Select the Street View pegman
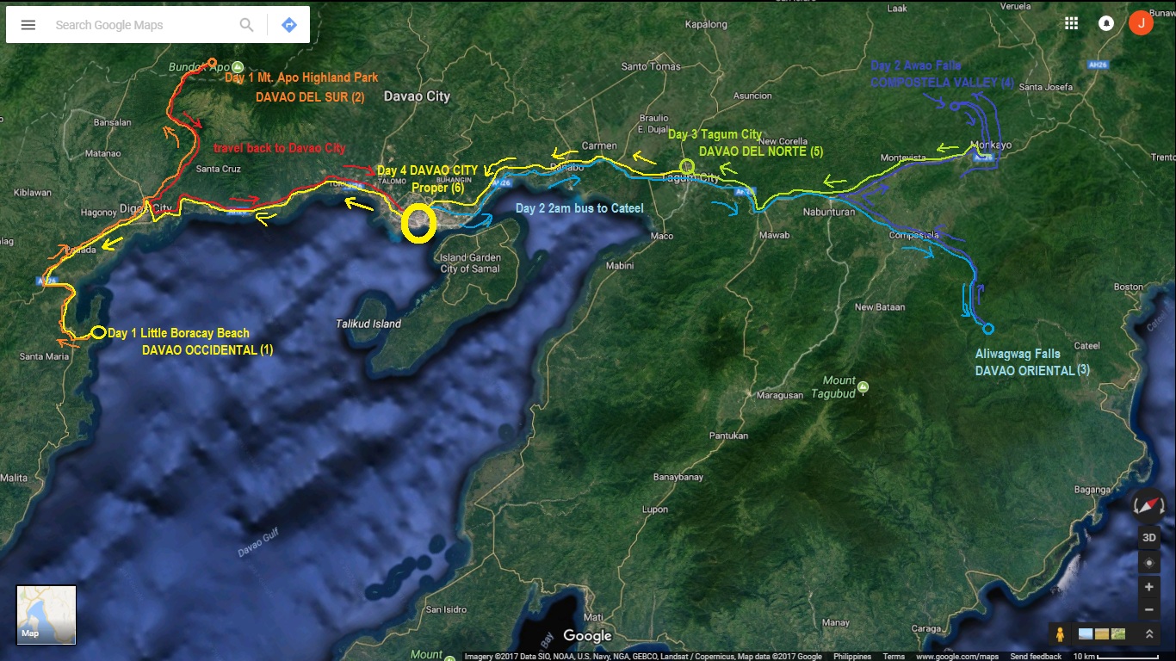The height and width of the screenshot is (661, 1176). point(1060,634)
